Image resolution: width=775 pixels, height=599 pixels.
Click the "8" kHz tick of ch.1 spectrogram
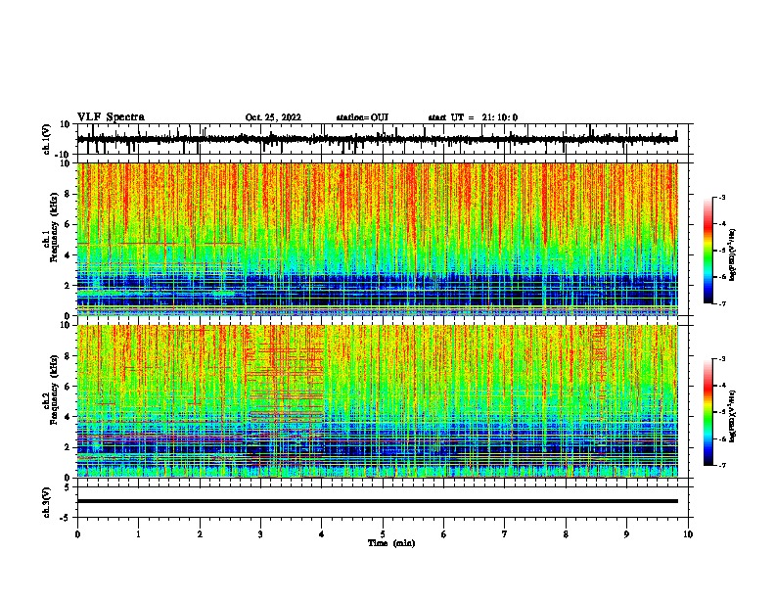(x=68, y=194)
